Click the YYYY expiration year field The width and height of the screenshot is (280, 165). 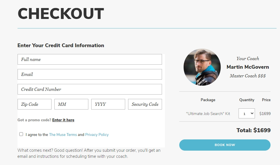pos(108,104)
